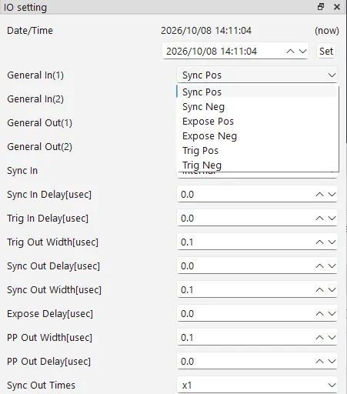The image size is (347, 394).
Task: Click the Sync In label
Action: tap(22, 171)
